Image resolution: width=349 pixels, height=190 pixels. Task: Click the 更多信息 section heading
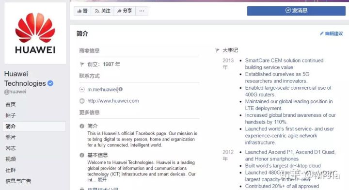tap(89, 112)
